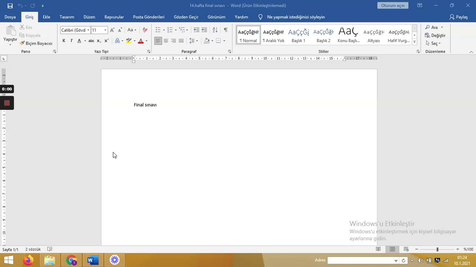Apply strikethrough formatting

(x=91, y=41)
